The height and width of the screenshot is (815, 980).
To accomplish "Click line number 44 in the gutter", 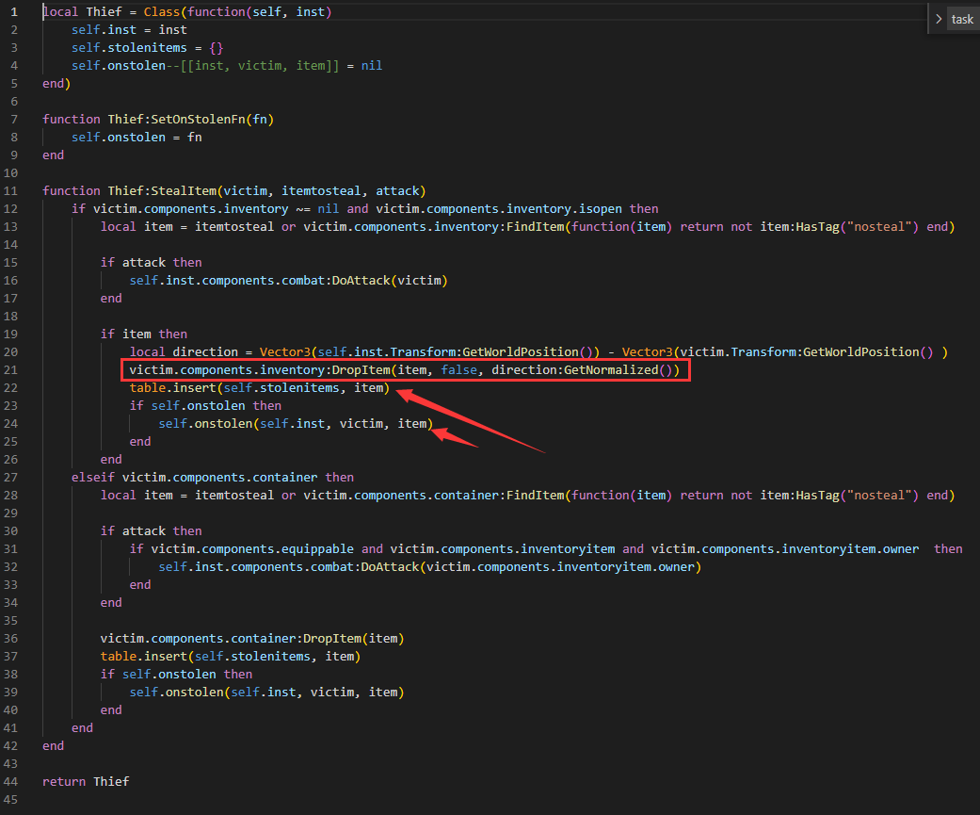I will click(12, 781).
